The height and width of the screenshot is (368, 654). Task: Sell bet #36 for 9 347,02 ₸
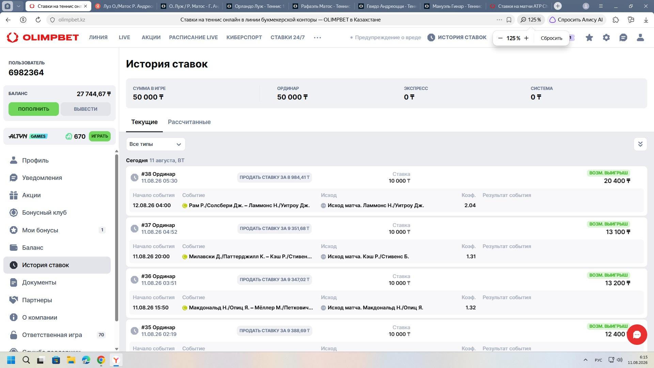[x=275, y=280]
